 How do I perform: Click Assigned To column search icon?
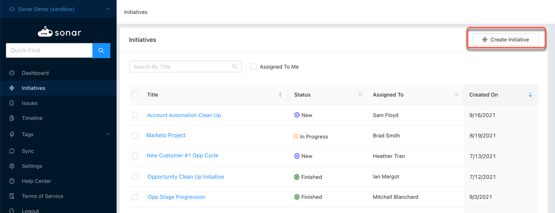456,95
